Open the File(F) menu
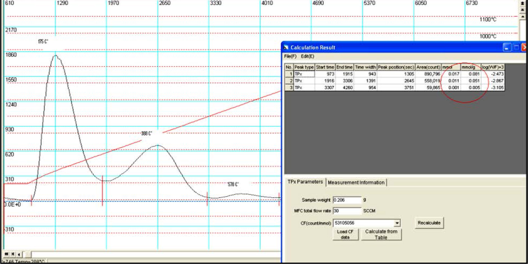This screenshot has height=264, width=528. (290, 56)
